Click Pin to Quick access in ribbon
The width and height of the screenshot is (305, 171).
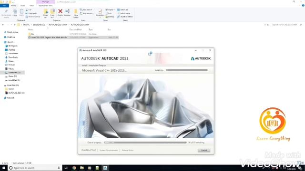click(6, 13)
